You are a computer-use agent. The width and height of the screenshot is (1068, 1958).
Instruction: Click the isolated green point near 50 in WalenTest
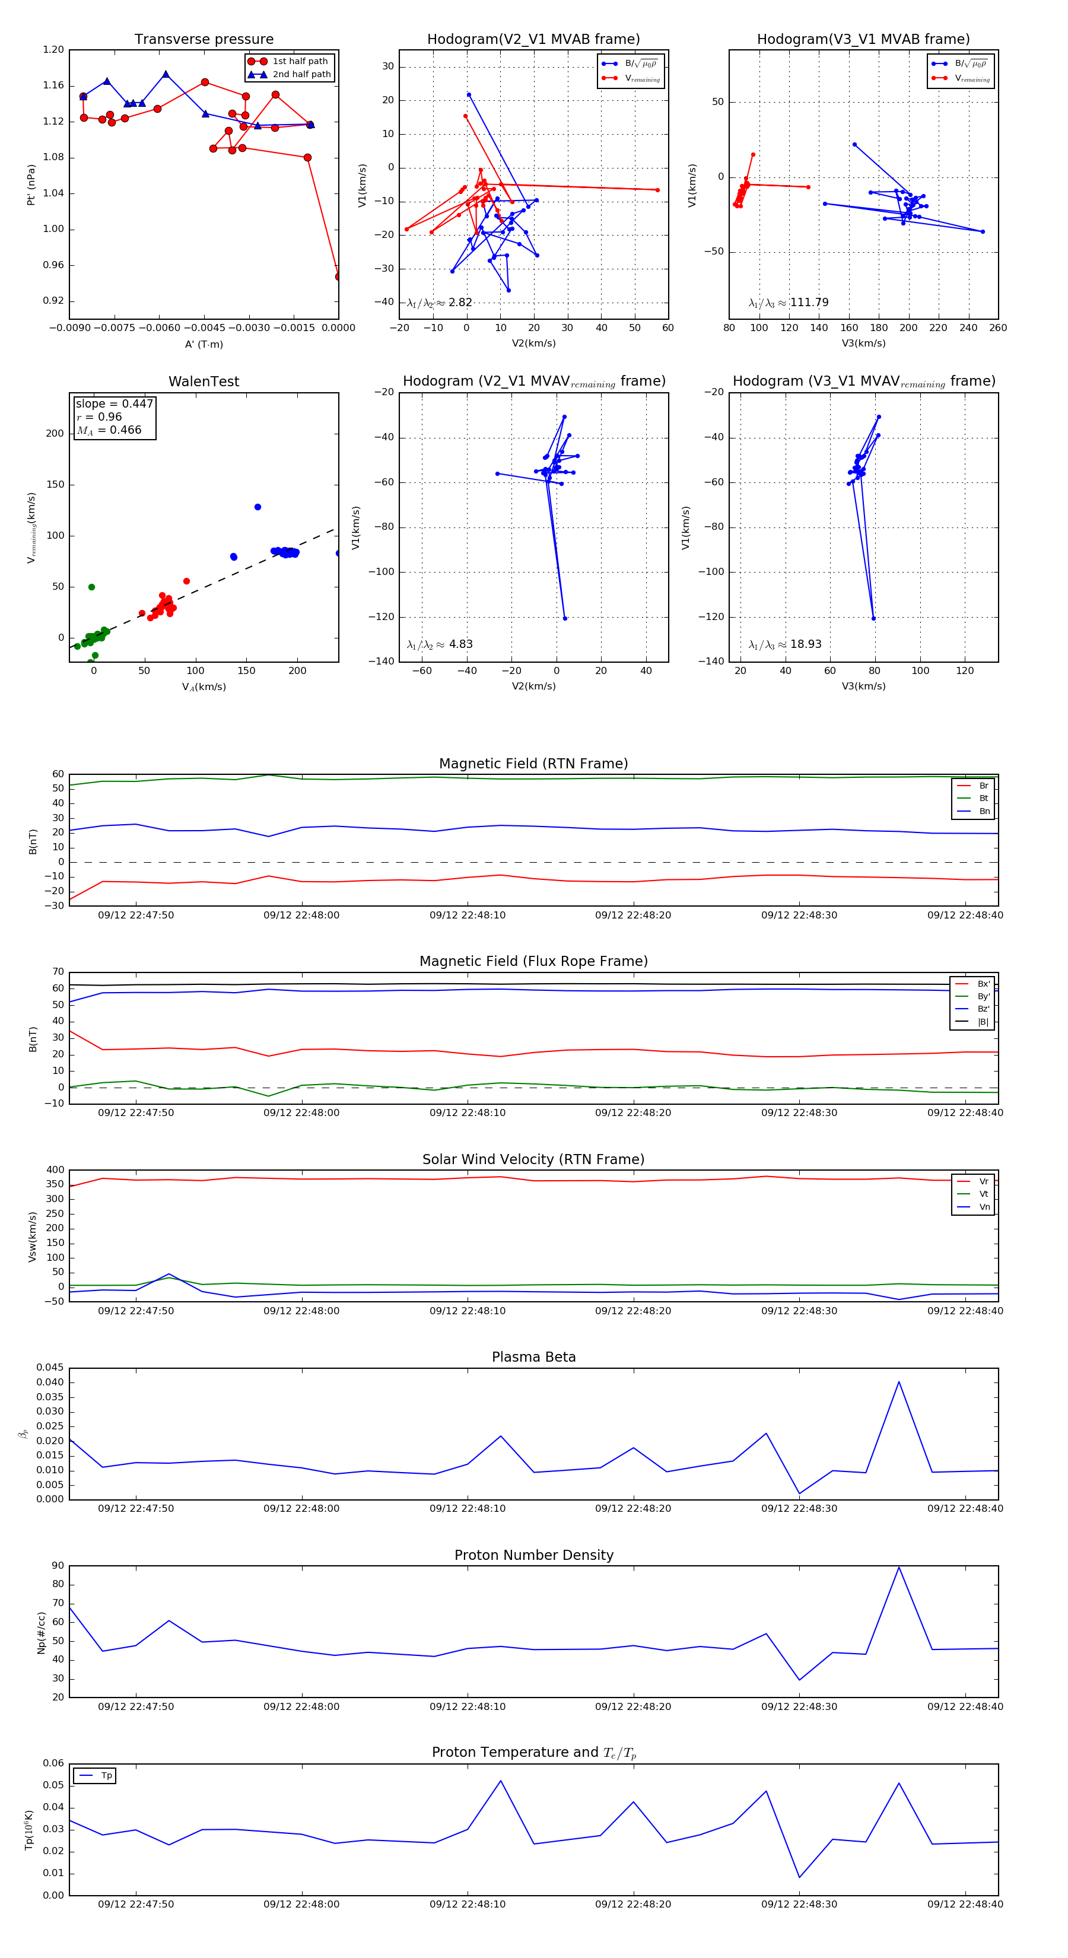[x=91, y=587]
